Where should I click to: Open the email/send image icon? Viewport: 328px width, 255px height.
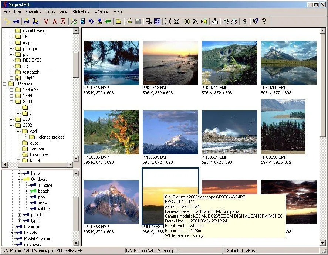[214, 21]
